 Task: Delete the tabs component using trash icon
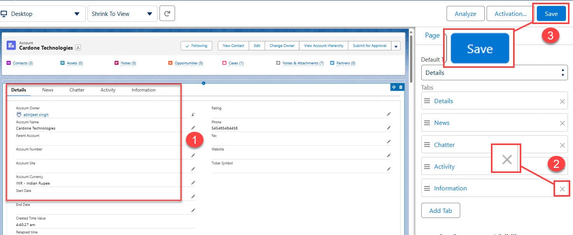pyautogui.click(x=401, y=87)
